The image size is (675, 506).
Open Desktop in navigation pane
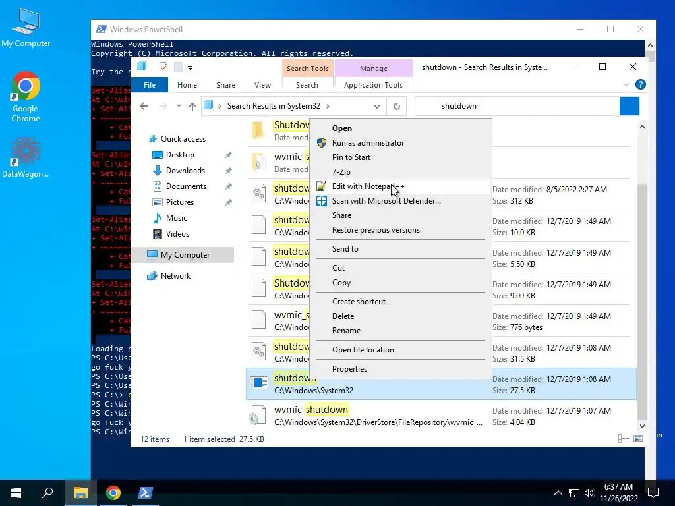(180, 155)
